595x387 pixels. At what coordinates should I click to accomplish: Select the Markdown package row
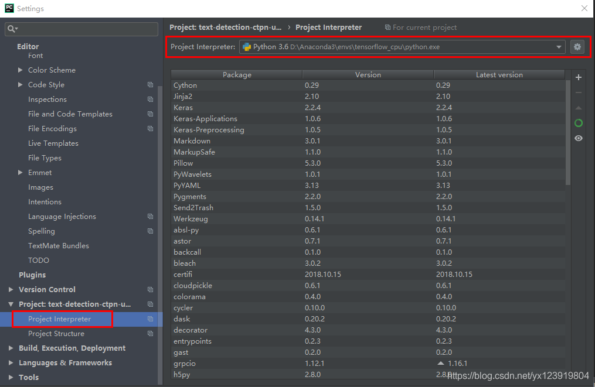point(368,141)
